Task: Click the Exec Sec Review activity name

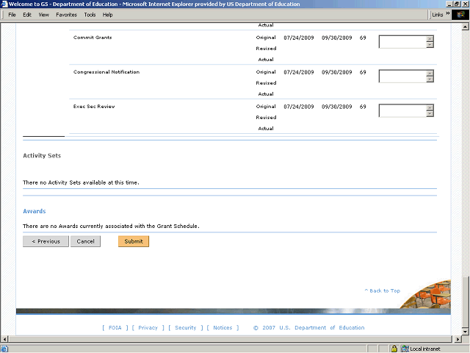Action: tap(94, 107)
